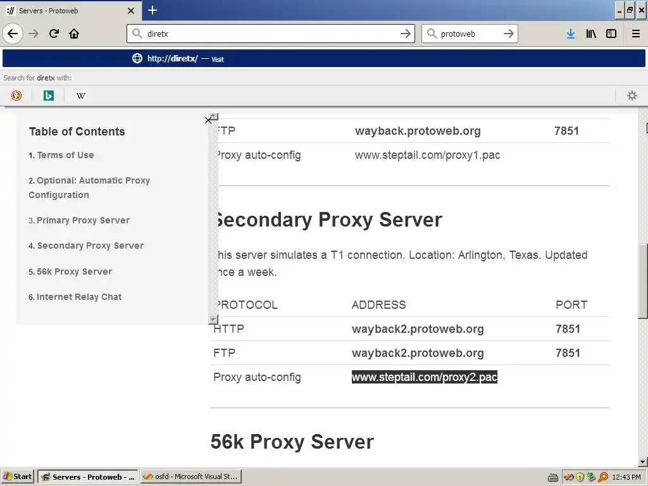Click the taskbar keyboard tray icon
This screenshot has width=648, height=486.
pos(553,477)
